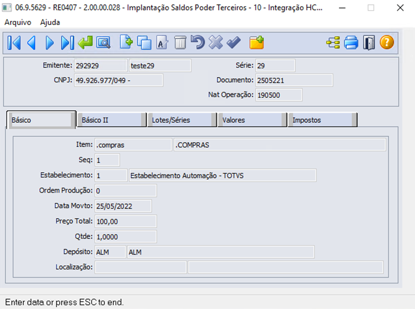The image size is (415, 309).
Task: Click the Depósito code field ALM
Action: 110,252
